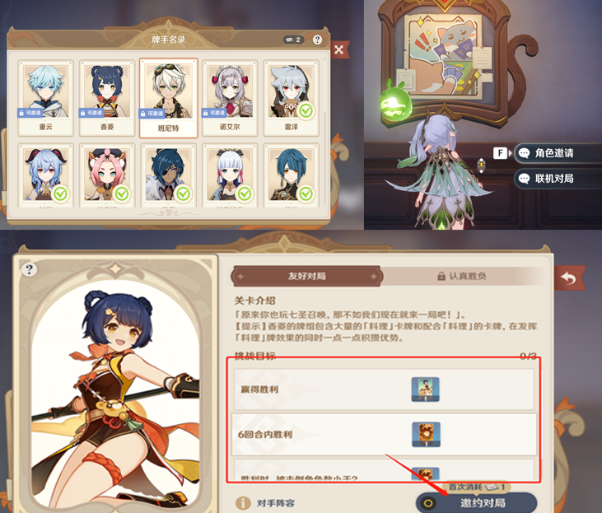
Task: Start match with 邀约对局 button
Action: 476,502
